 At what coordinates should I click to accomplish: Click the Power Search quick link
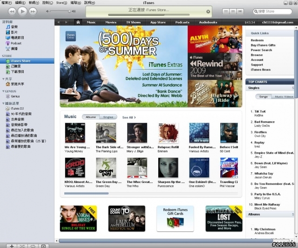tap(261, 50)
